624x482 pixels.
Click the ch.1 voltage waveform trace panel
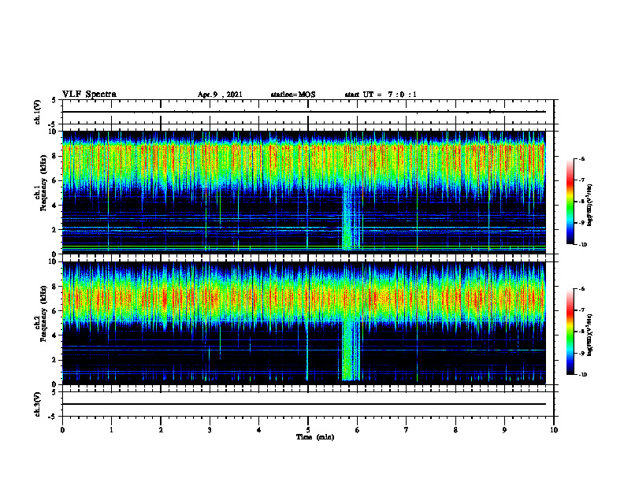(308, 112)
